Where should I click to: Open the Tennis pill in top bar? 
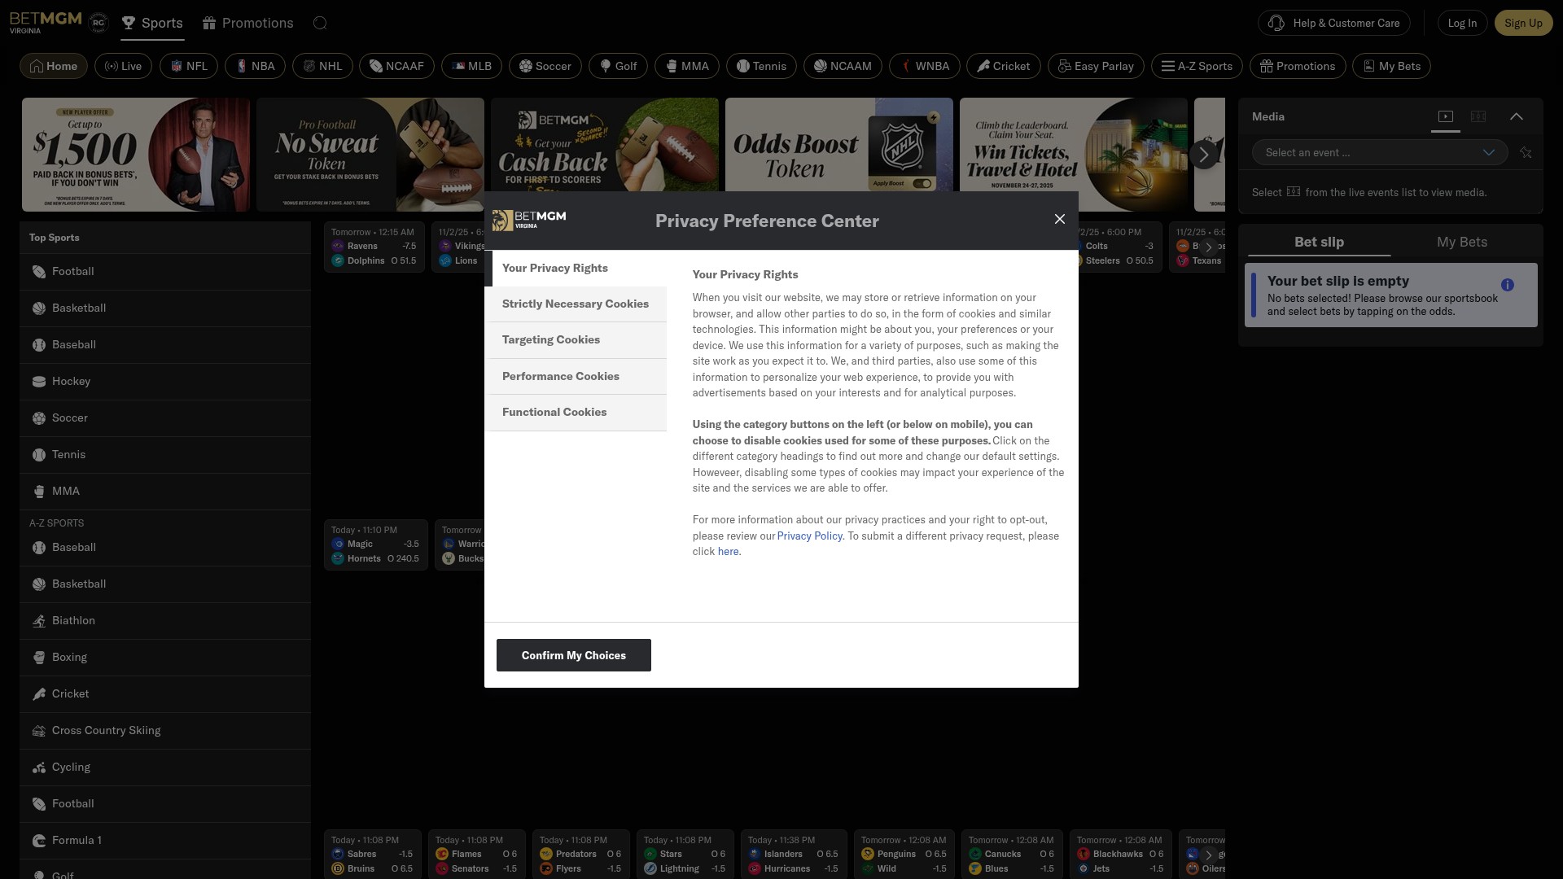(x=761, y=66)
